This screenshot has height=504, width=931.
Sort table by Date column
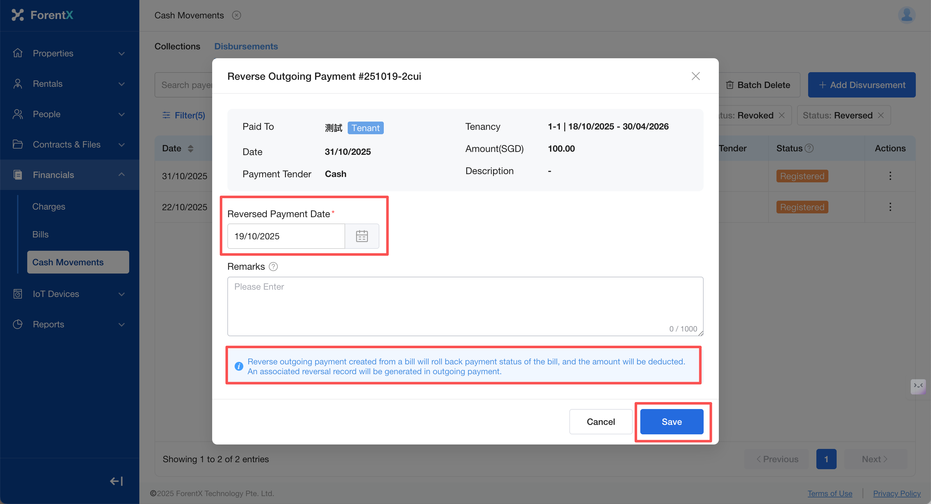point(190,148)
